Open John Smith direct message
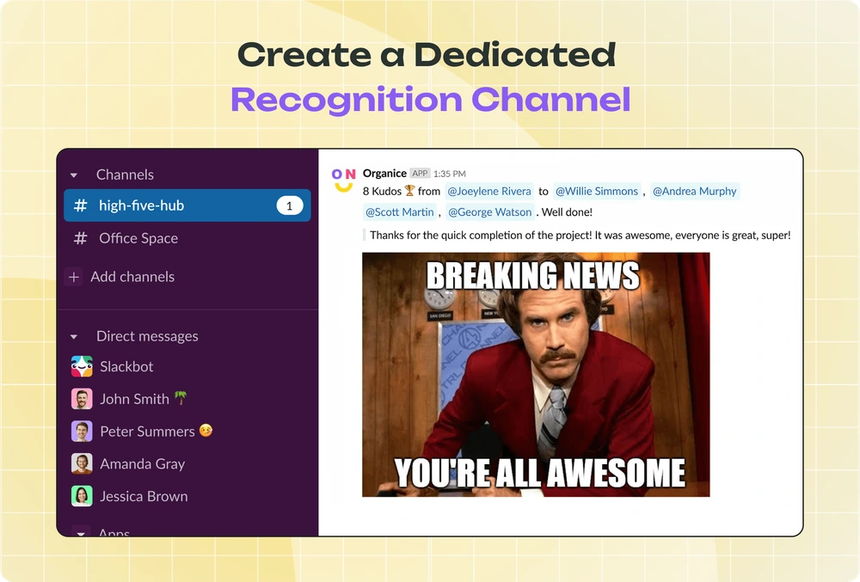Image resolution: width=860 pixels, height=582 pixels. [134, 399]
